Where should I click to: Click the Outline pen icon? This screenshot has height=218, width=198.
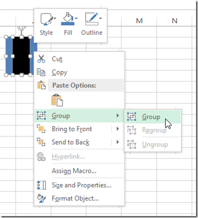(x=92, y=19)
